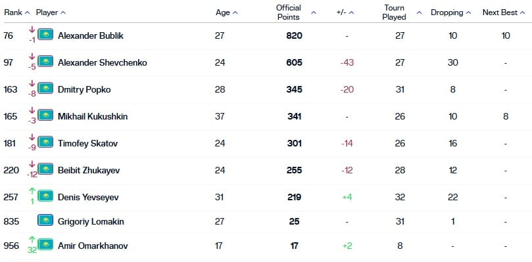Click Kazakhstan flag next to Alexander Bublik
The image size is (532, 262).
point(45,34)
